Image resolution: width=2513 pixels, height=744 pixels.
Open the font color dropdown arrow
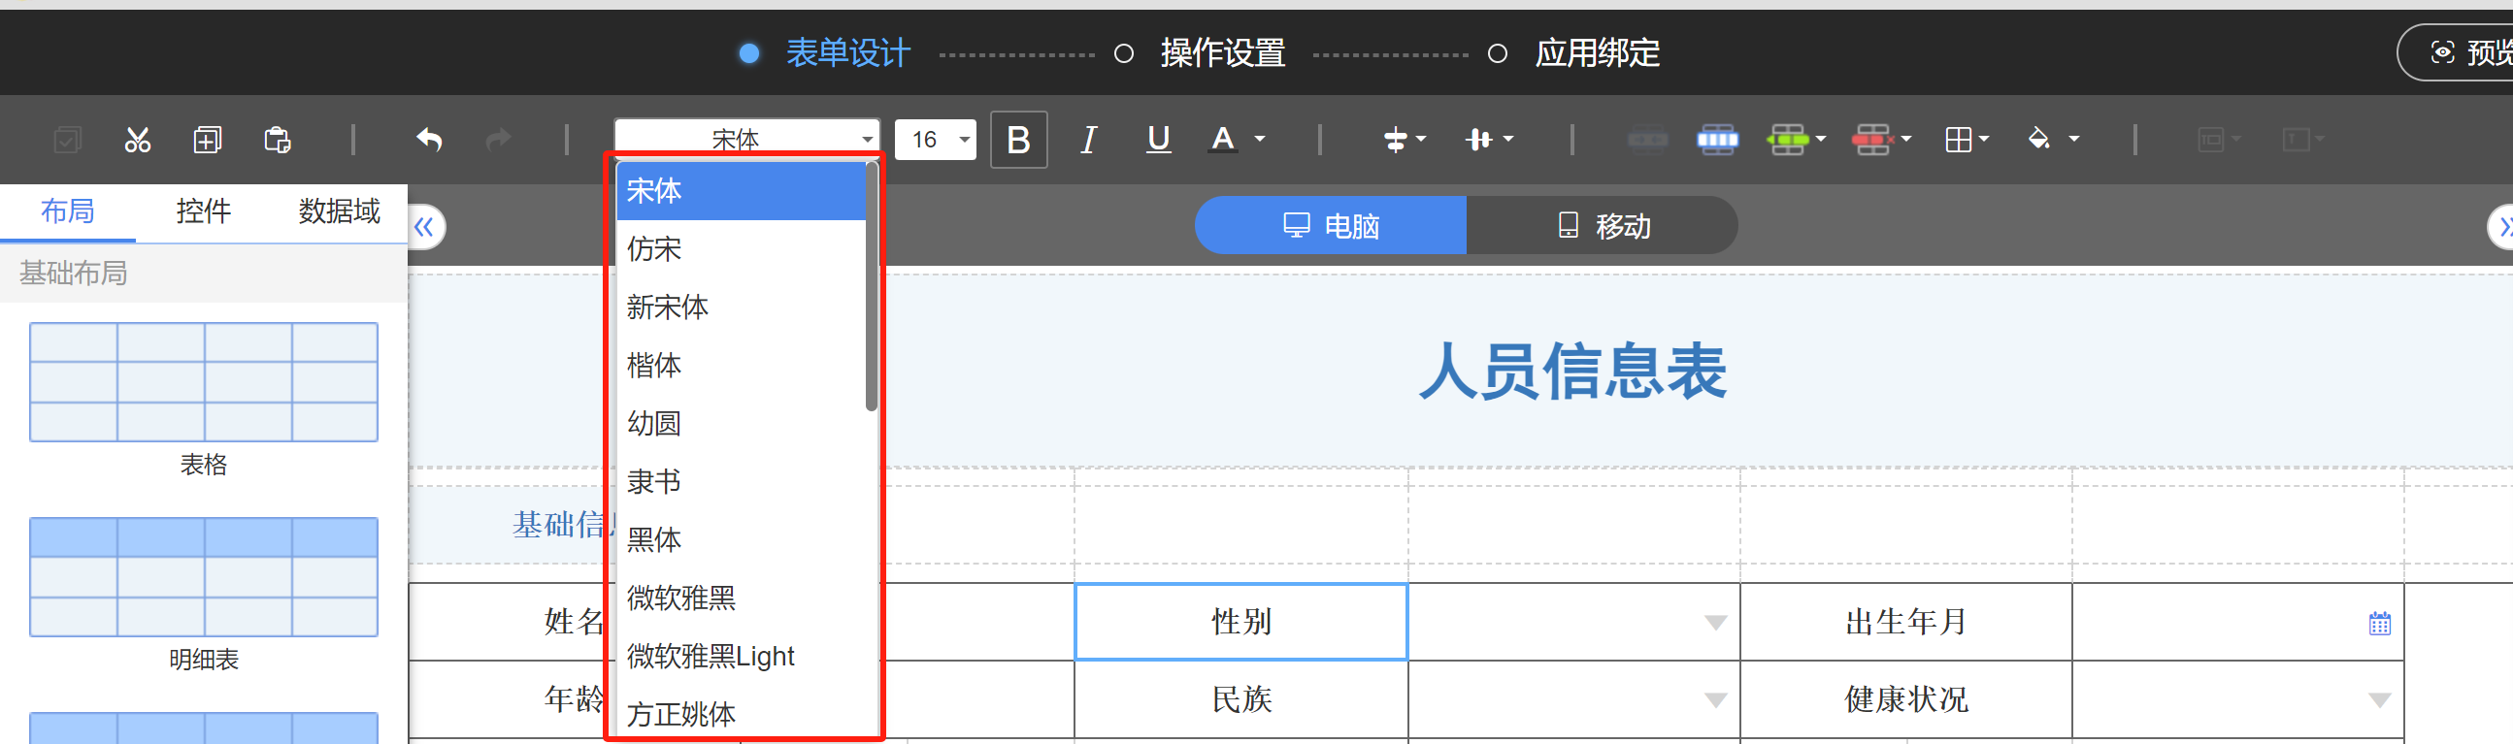click(1260, 140)
